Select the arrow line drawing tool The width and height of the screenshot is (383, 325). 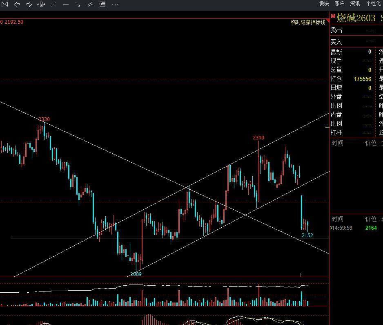click(x=78, y=4)
